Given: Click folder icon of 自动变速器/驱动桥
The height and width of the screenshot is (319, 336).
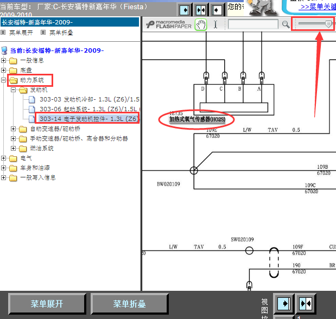Looking at the screenshot, I should click(23, 129).
